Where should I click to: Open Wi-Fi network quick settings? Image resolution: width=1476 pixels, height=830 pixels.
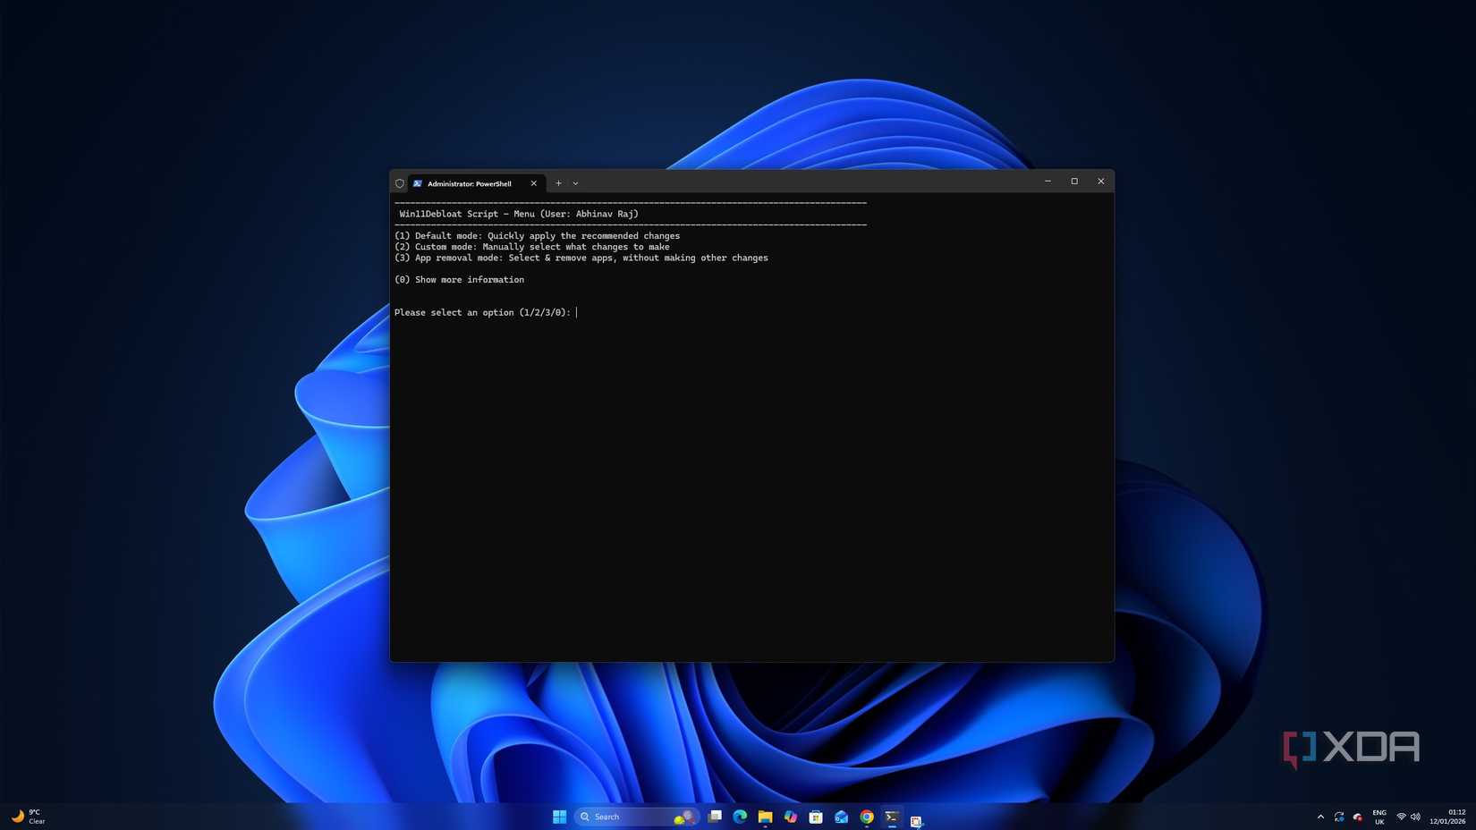tap(1401, 817)
